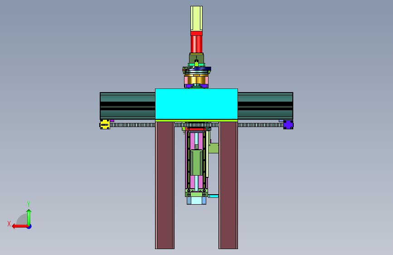Select the light blue block at the assembly bottom

(x=196, y=201)
